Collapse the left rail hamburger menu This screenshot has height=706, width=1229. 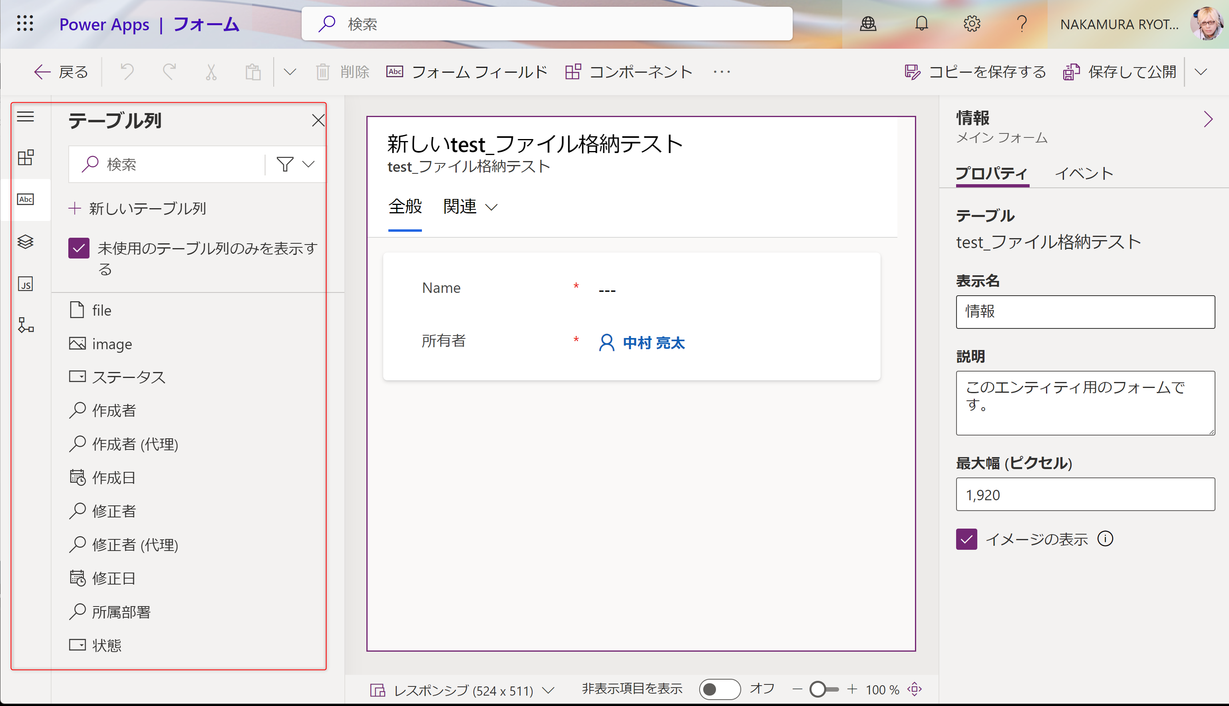coord(26,117)
